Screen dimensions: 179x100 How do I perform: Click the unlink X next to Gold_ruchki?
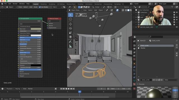tap(162, 80)
